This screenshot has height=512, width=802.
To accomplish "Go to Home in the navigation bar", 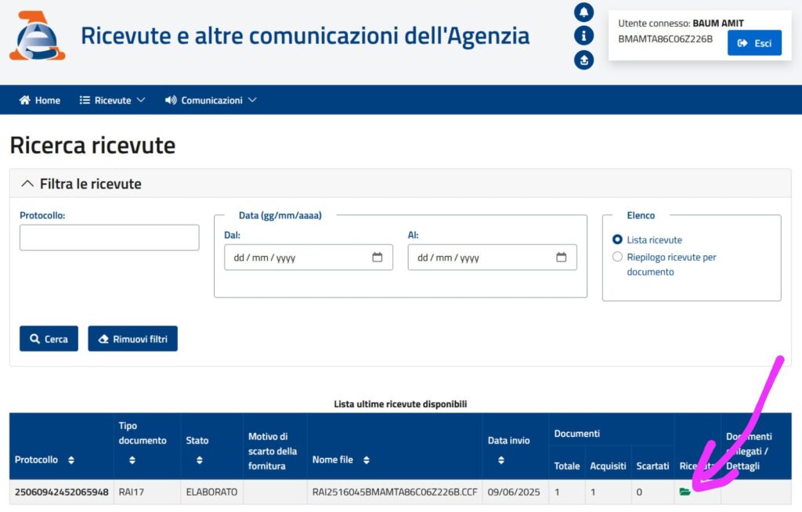I will 39,99.
